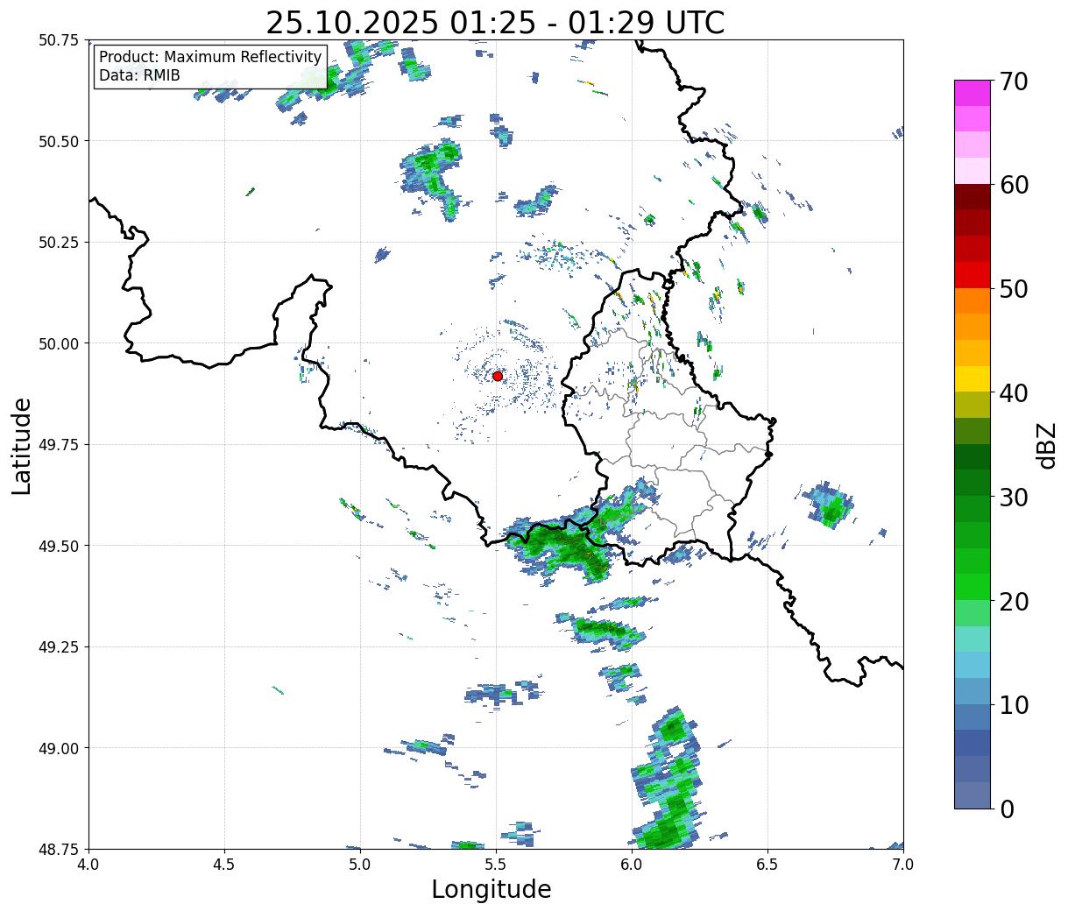Select the bottom grey-blue segment above 0

(973, 794)
